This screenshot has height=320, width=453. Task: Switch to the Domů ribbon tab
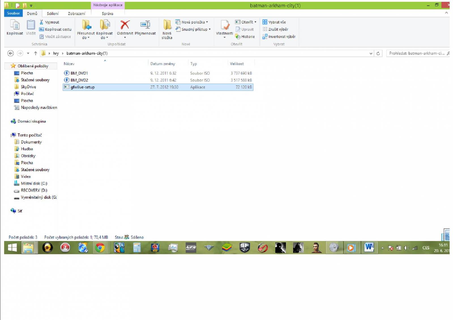[32, 13]
